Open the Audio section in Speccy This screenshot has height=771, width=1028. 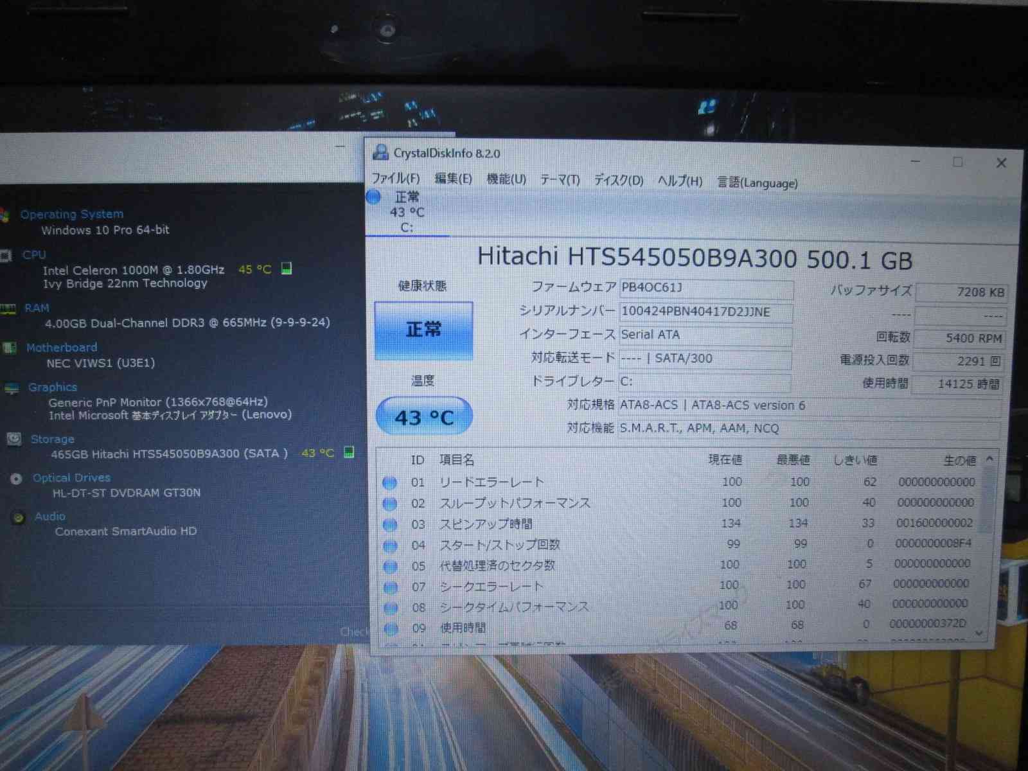50,516
